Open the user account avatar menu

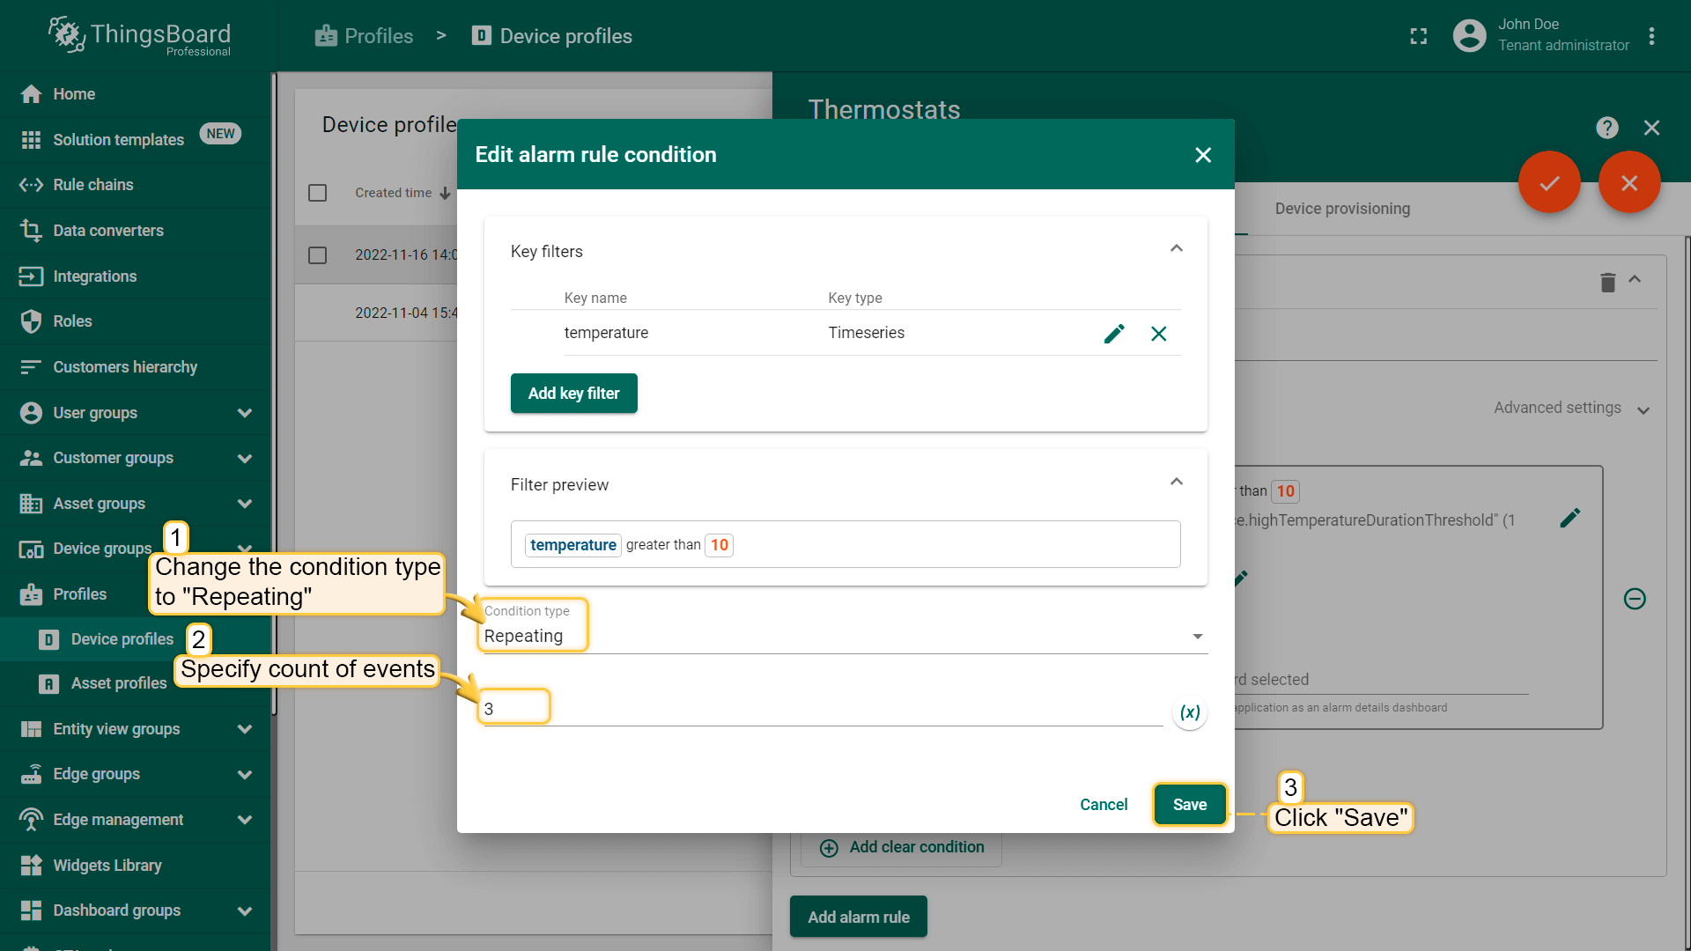point(1469,35)
